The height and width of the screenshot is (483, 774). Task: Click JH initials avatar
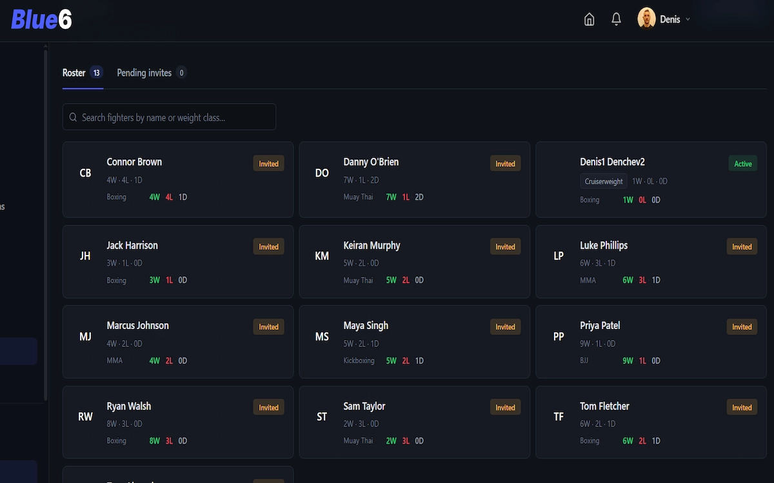[x=85, y=256]
